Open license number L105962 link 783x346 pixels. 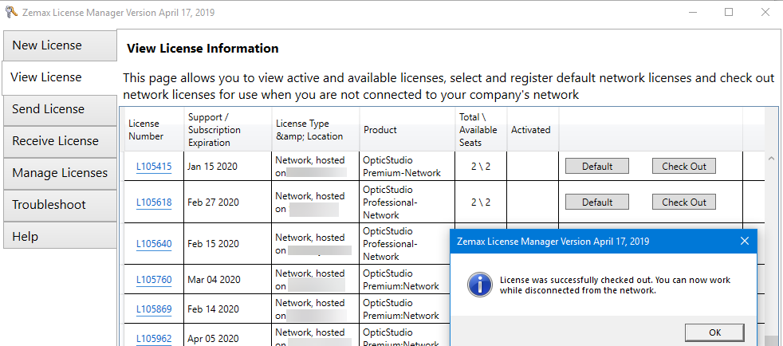(x=154, y=339)
